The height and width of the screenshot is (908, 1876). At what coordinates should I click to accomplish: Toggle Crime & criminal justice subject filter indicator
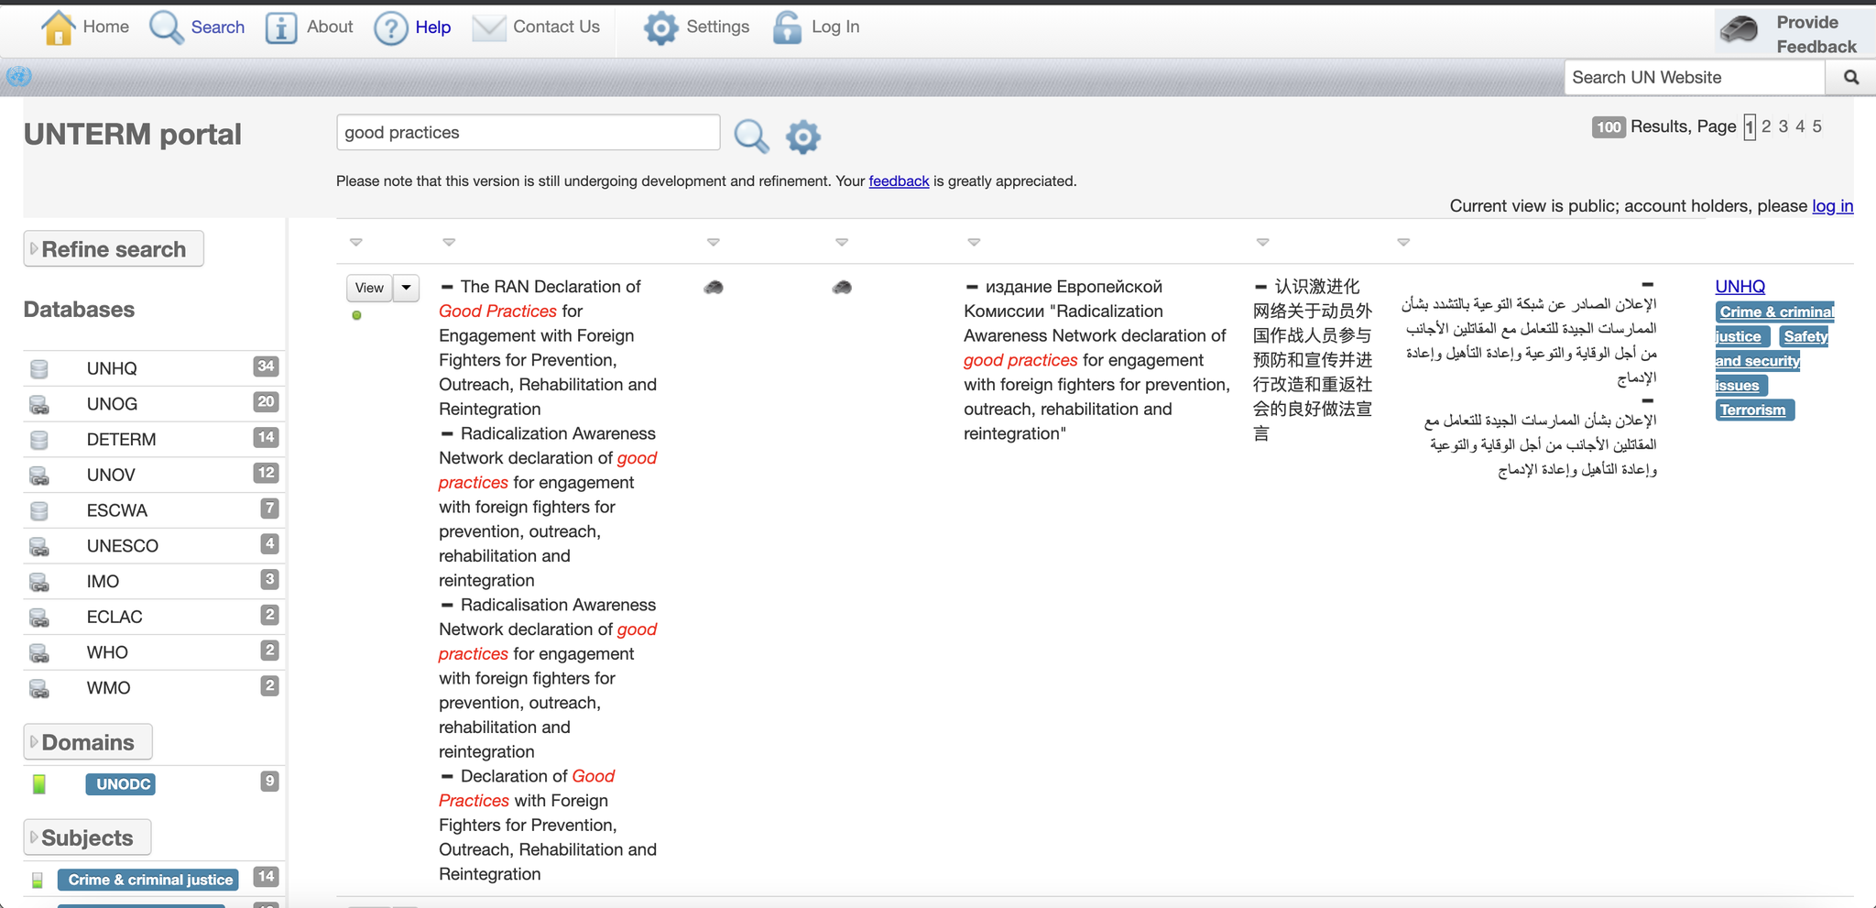pyautogui.click(x=38, y=880)
